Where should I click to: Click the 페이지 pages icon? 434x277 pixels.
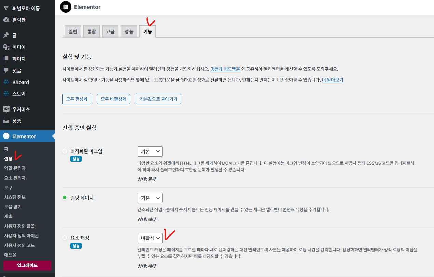[6, 59]
